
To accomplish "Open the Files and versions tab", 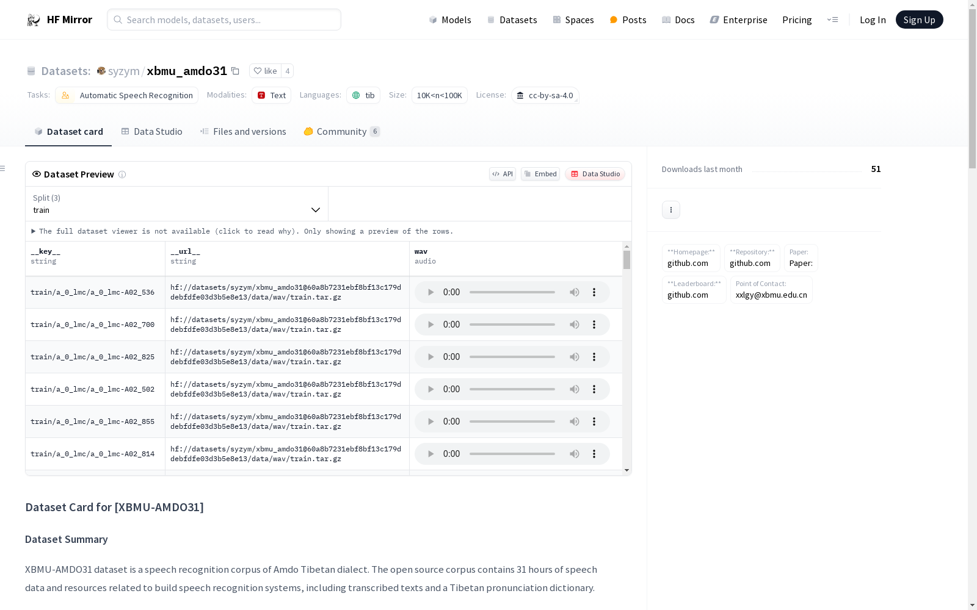I will 243,132.
